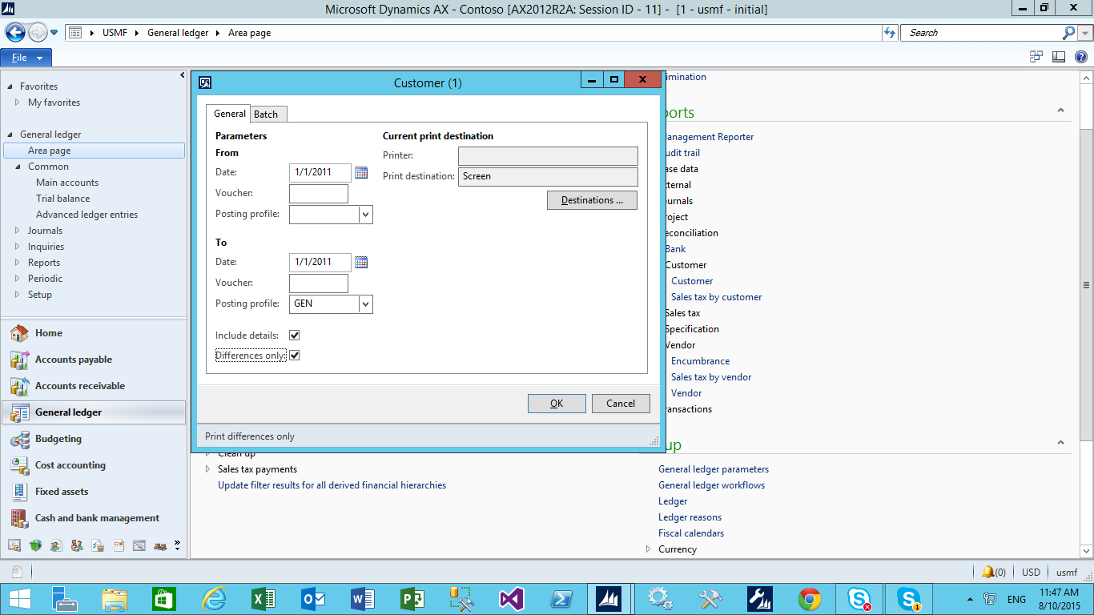Click the From Voucher input field
The width and height of the screenshot is (1094, 615).
[x=319, y=194]
